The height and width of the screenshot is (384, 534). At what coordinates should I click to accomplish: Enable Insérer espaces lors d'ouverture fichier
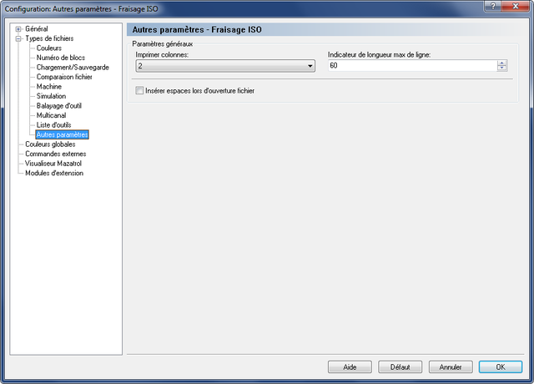pos(139,90)
